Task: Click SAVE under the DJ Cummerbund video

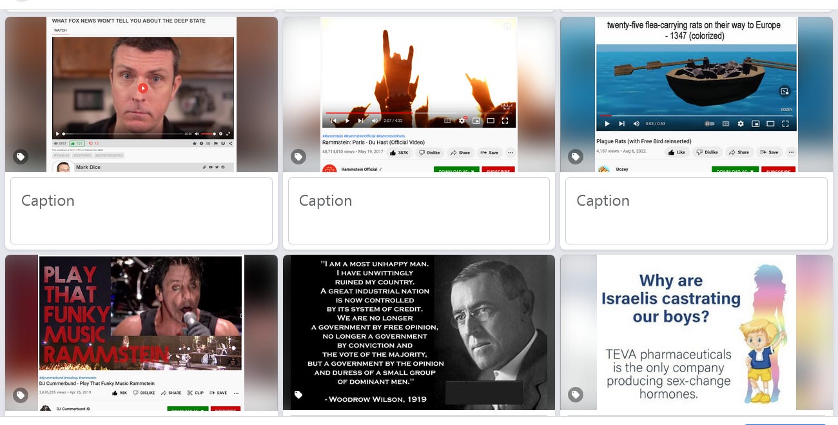Action: (218, 393)
